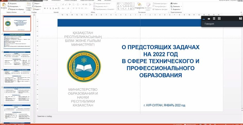Select the triangle shape in shapes gallery

pos(118,6)
